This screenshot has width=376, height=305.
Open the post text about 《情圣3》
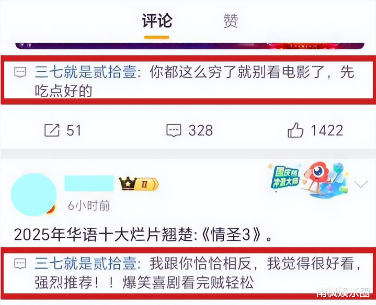143,234
